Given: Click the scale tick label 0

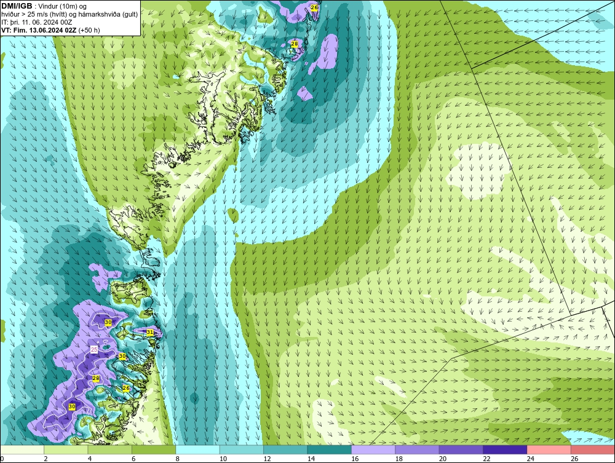Looking at the screenshot, I should (2, 459).
